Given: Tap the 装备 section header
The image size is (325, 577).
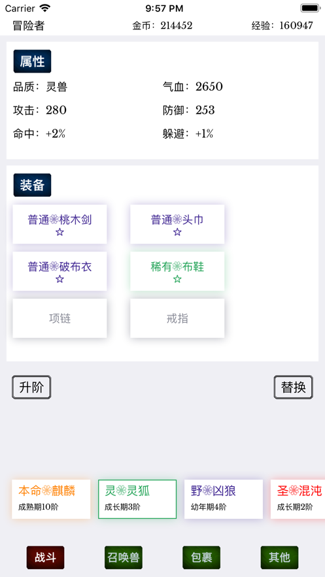Looking at the screenshot, I should [33, 185].
